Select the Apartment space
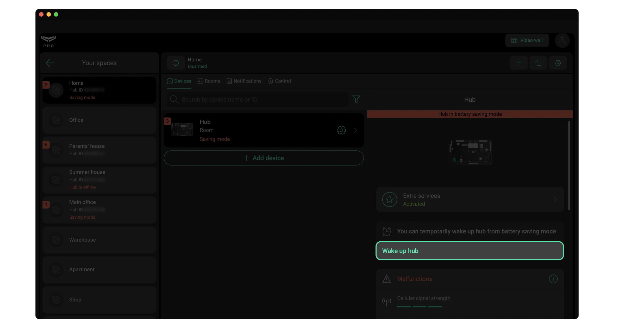Screen dimensions: 625x328 99,270
